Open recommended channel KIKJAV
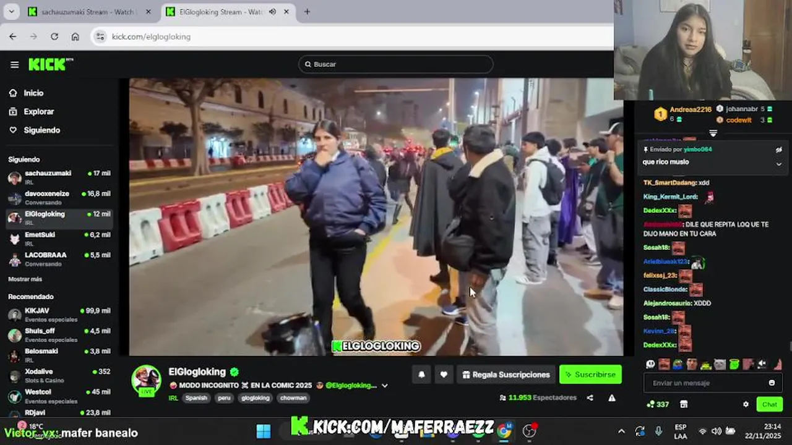 coord(59,315)
